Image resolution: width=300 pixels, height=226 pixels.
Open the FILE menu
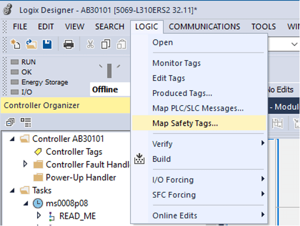(x=20, y=27)
